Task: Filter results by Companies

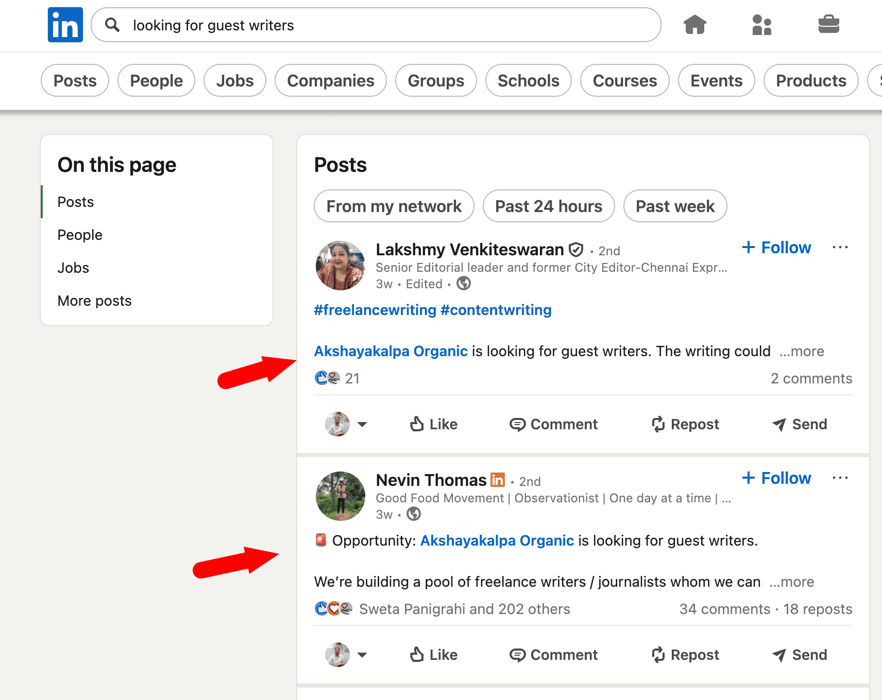Action: (x=331, y=80)
